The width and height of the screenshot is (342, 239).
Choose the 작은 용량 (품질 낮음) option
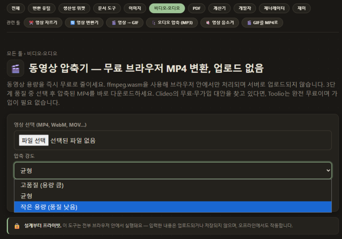pyautogui.click(x=173, y=207)
